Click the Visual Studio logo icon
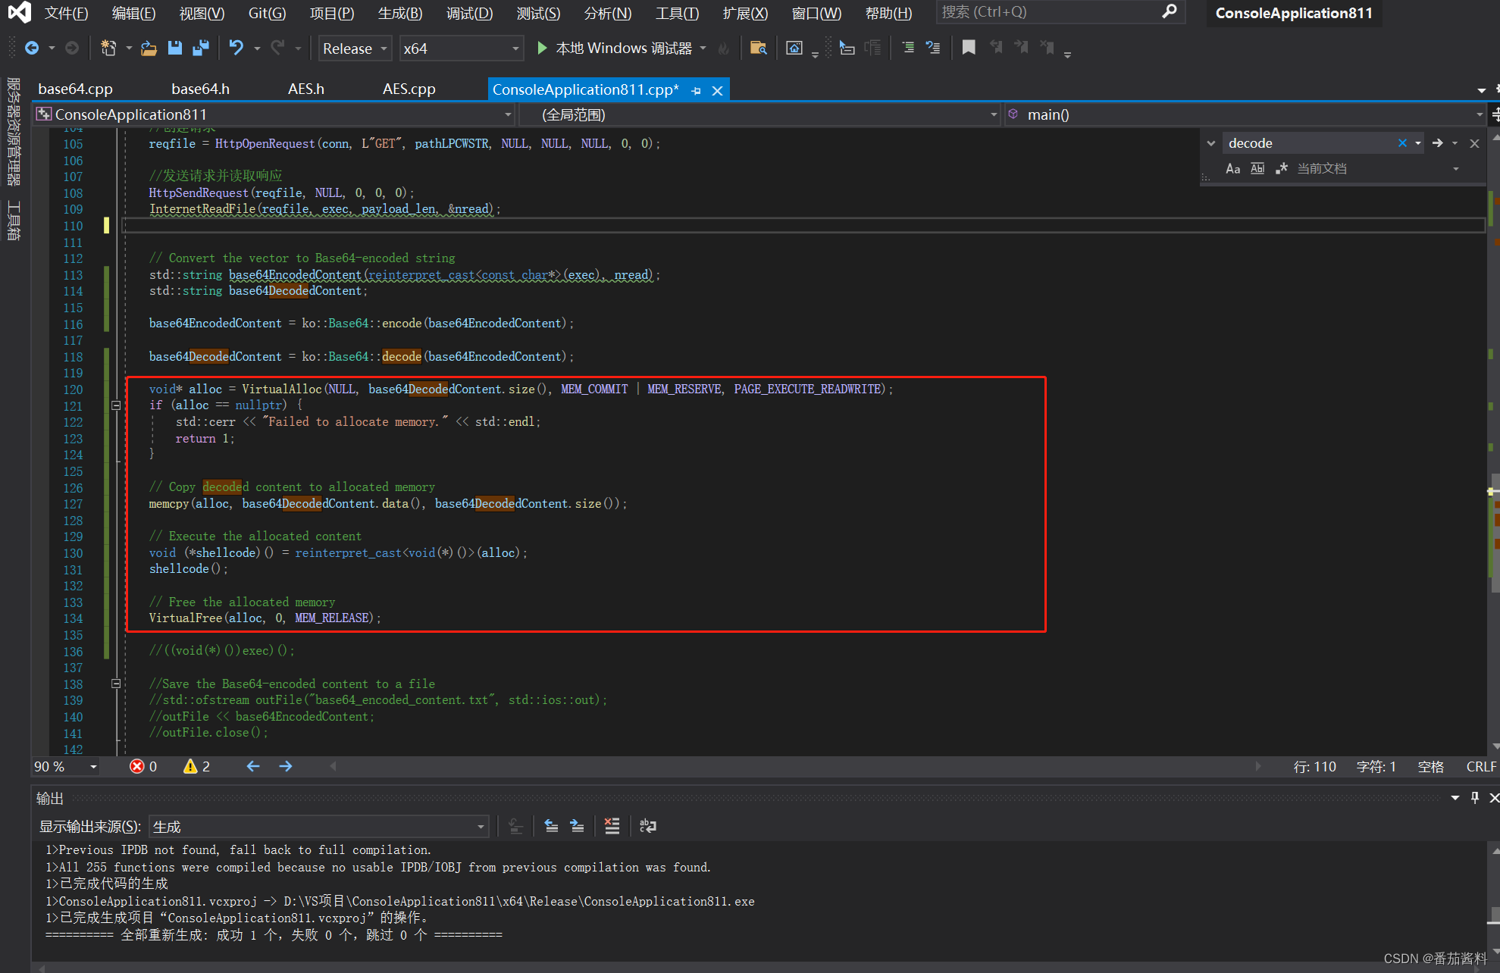The height and width of the screenshot is (973, 1500). coord(19,12)
